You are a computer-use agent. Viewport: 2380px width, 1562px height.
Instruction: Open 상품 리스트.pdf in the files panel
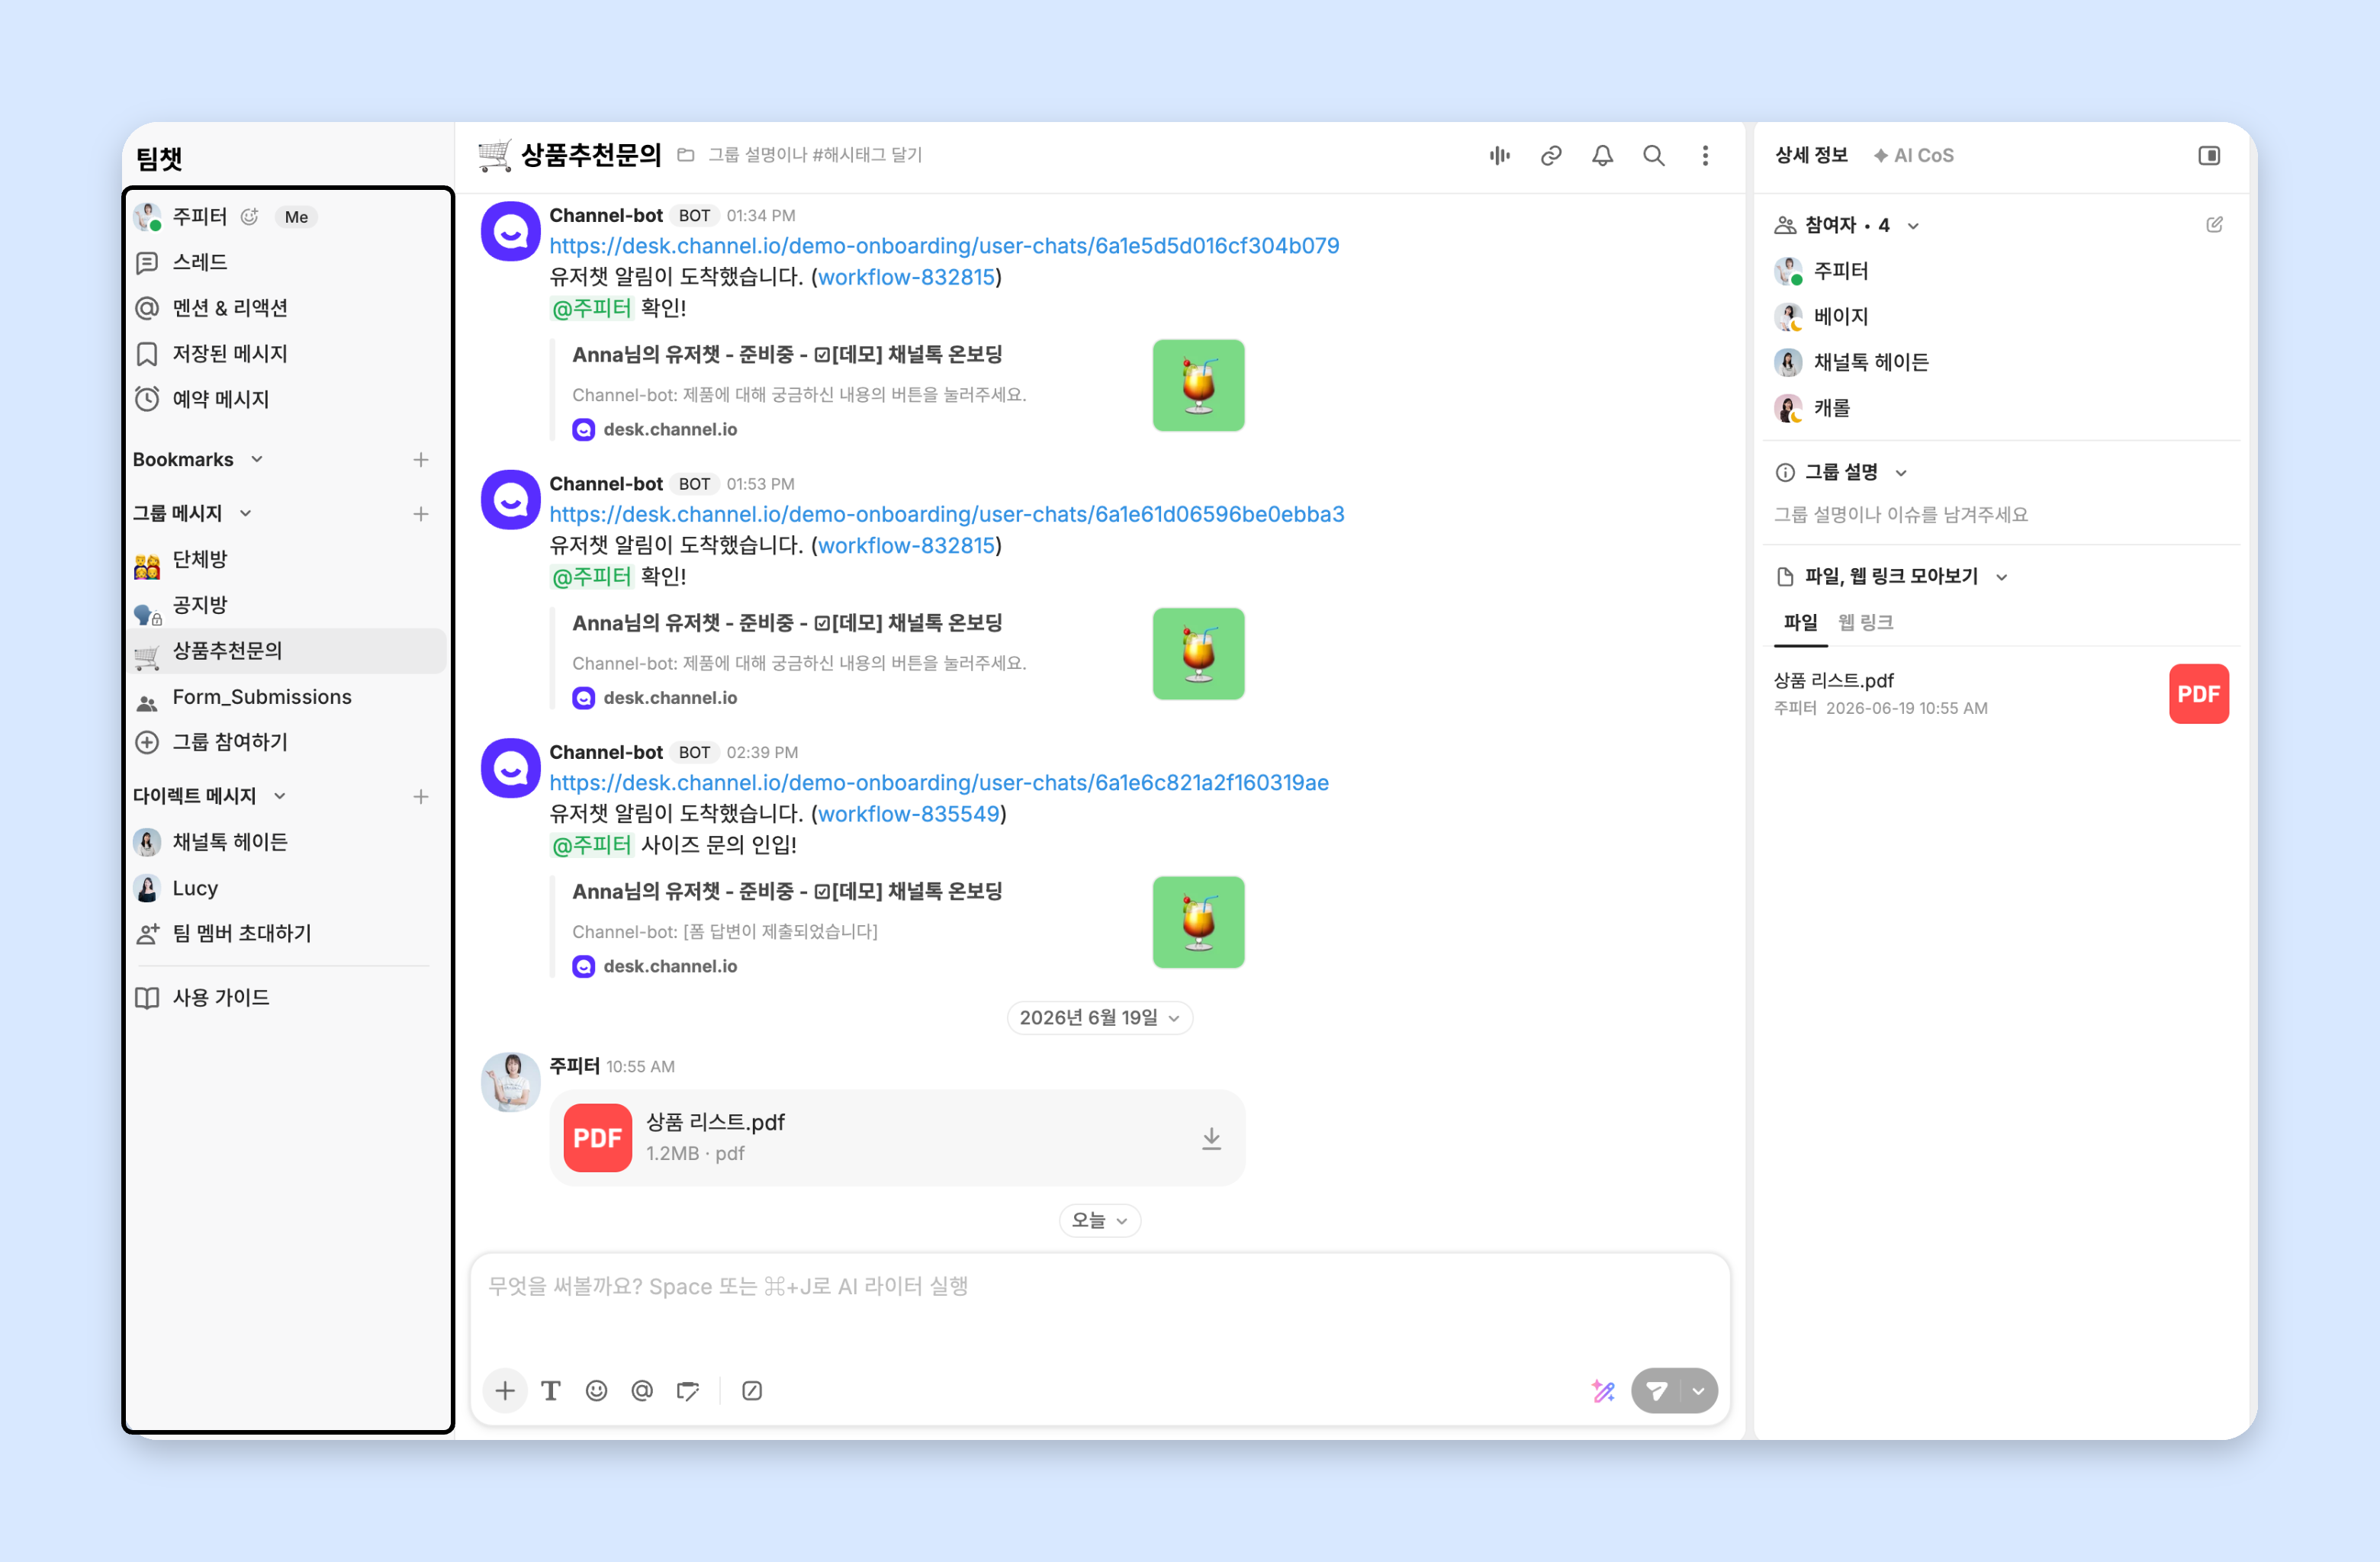click(x=2000, y=694)
